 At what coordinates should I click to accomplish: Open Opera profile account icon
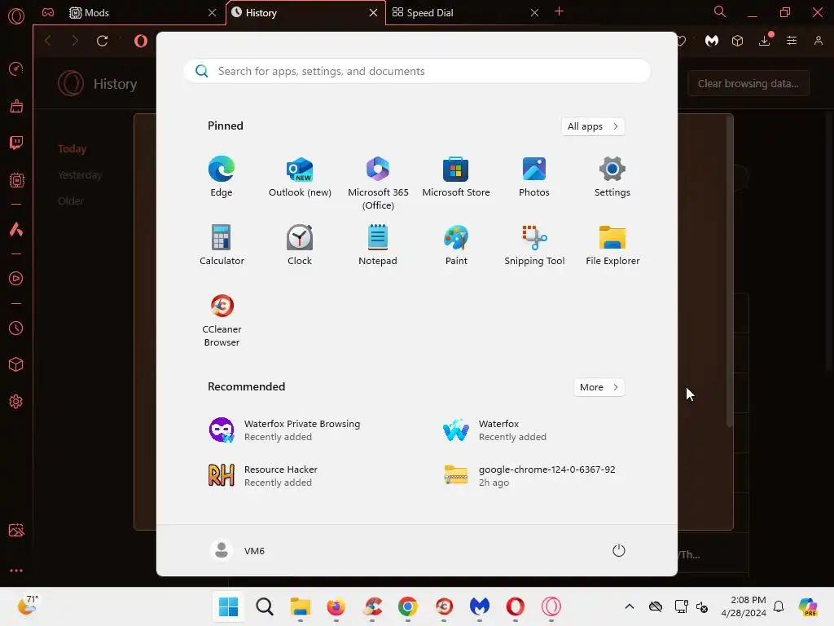tap(818, 41)
